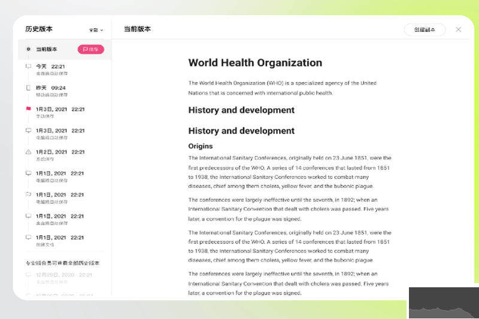The height and width of the screenshot is (319, 479).
Task: Click the 历史版本 panel heading
Action: tap(39, 29)
